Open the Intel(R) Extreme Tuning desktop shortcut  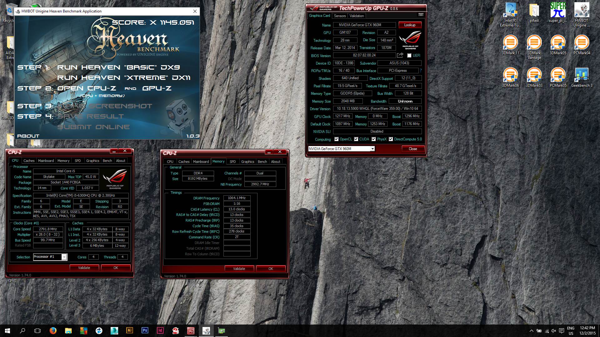pos(510,15)
